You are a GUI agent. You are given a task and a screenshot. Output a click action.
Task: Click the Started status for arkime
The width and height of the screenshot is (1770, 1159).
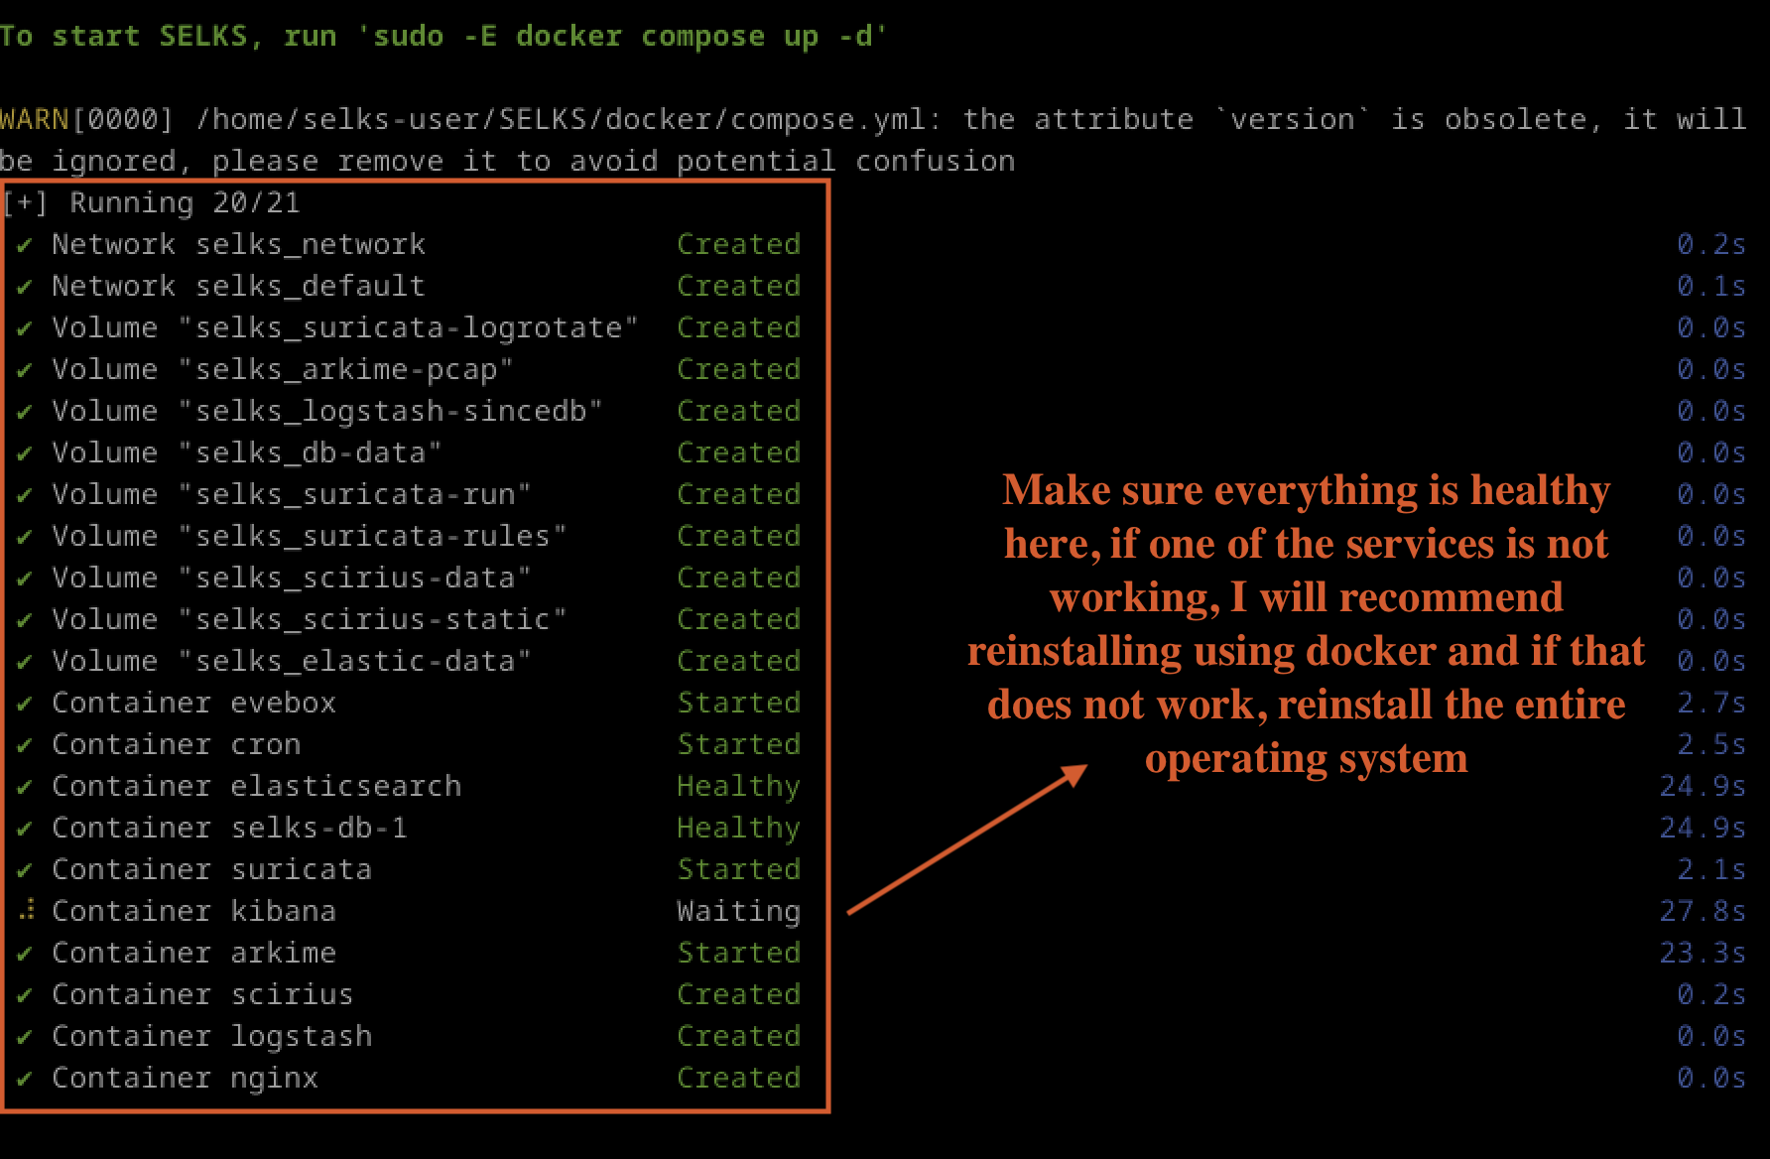739,954
